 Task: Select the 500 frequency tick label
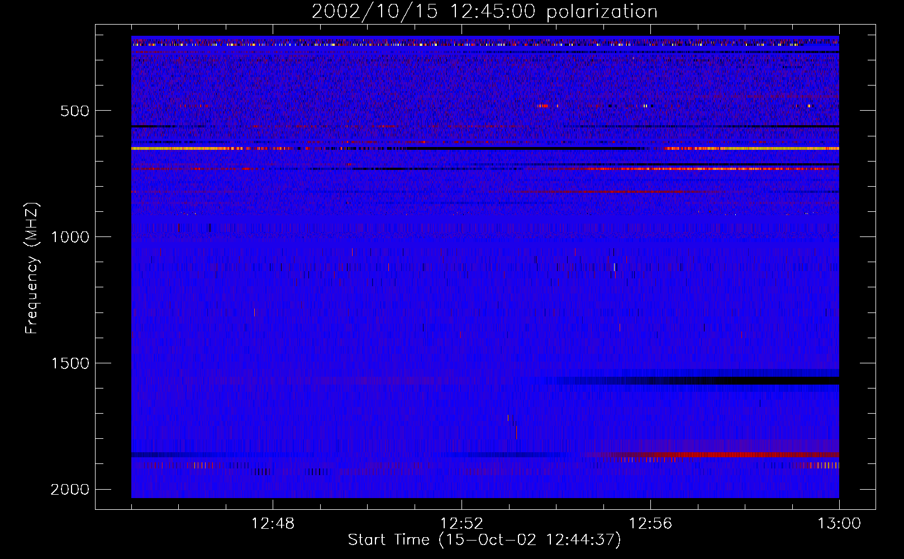pyautogui.click(x=75, y=111)
